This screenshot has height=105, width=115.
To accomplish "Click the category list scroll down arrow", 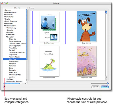I will coord(27,82).
